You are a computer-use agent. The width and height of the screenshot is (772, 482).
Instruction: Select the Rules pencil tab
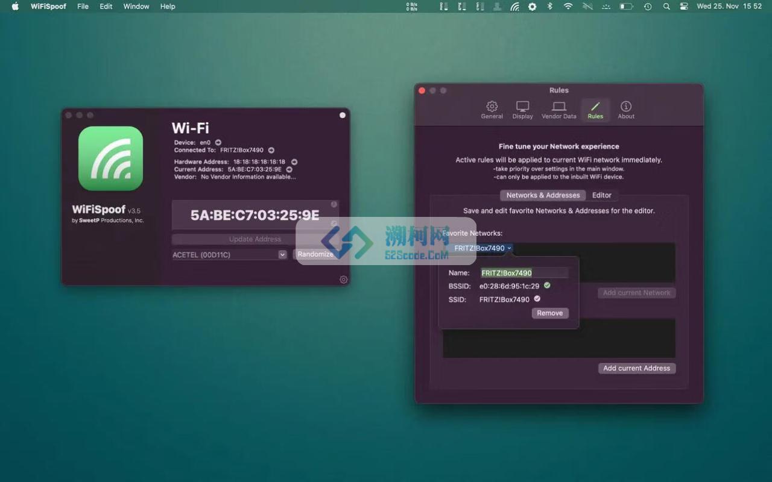pos(595,110)
